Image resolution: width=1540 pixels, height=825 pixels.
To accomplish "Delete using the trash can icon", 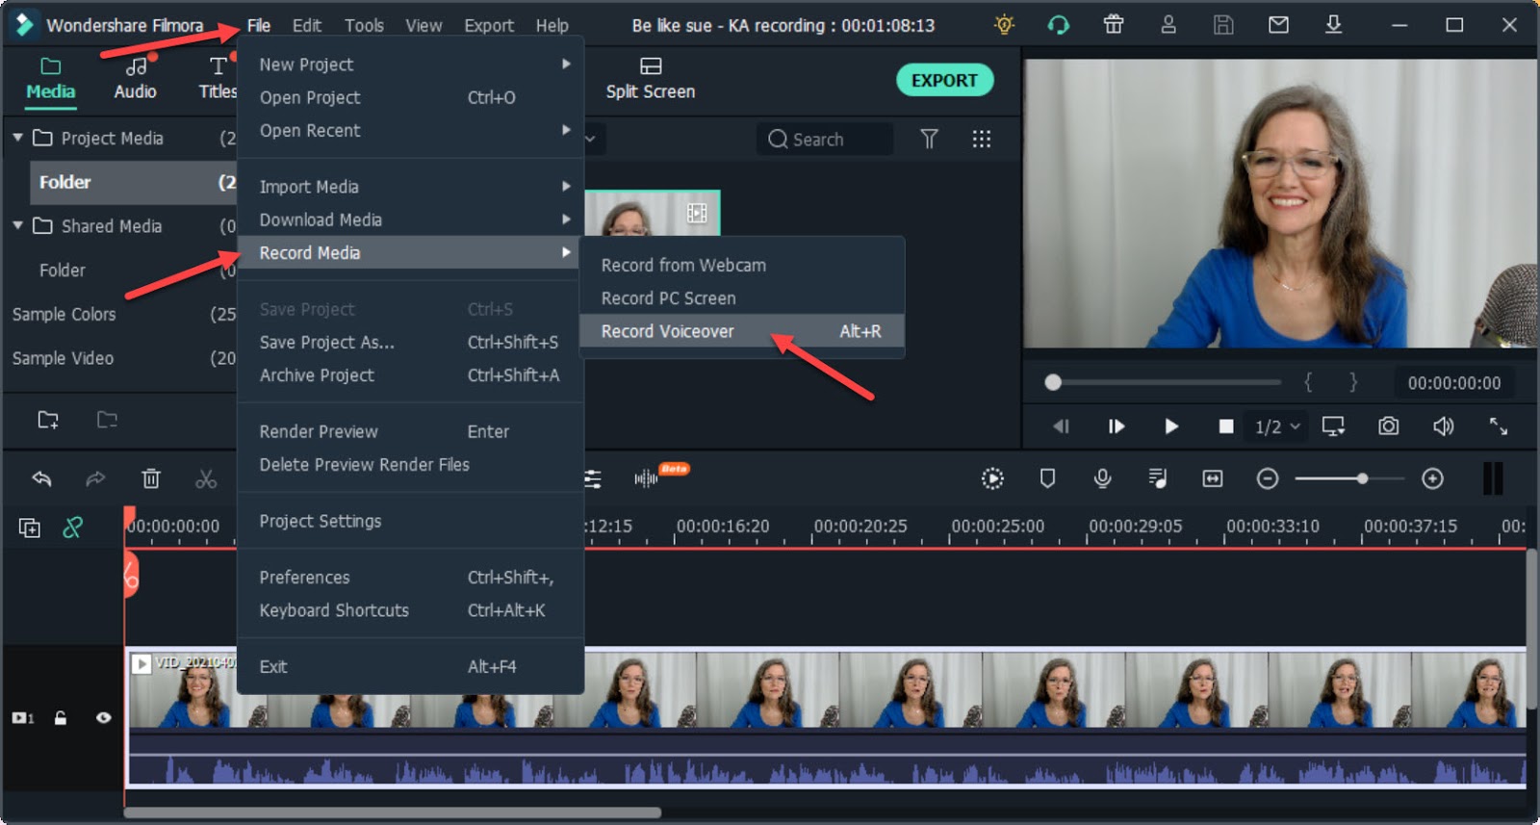I will (x=151, y=478).
